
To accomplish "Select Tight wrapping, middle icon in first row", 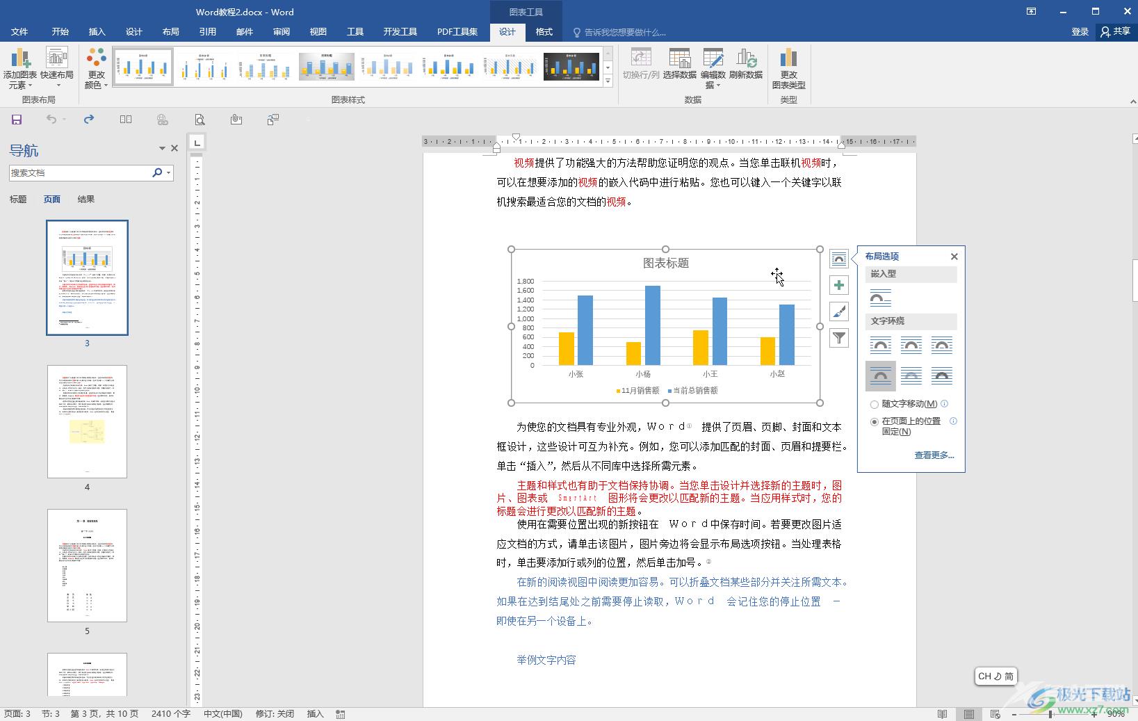I will tap(911, 345).
